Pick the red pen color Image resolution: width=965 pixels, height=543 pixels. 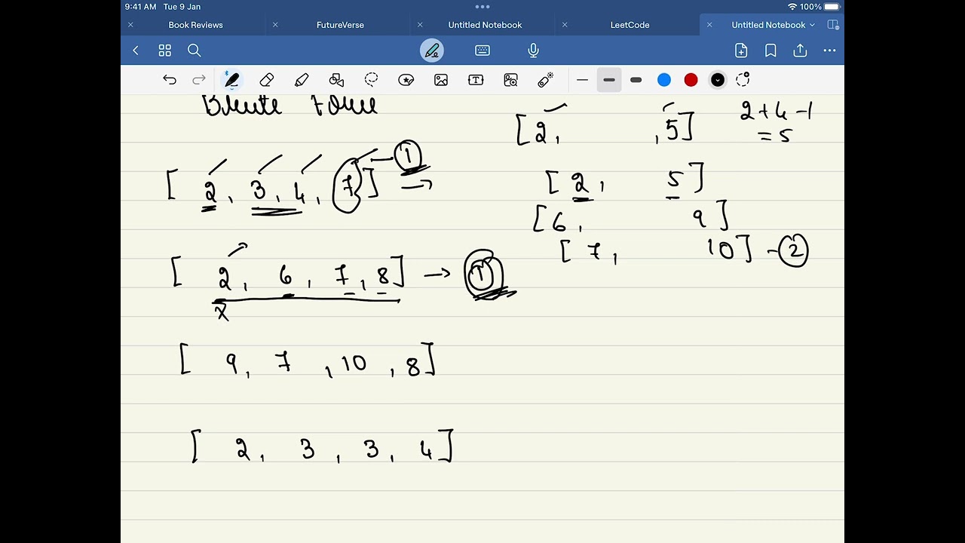pyautogui.click(x=691, y=80)
